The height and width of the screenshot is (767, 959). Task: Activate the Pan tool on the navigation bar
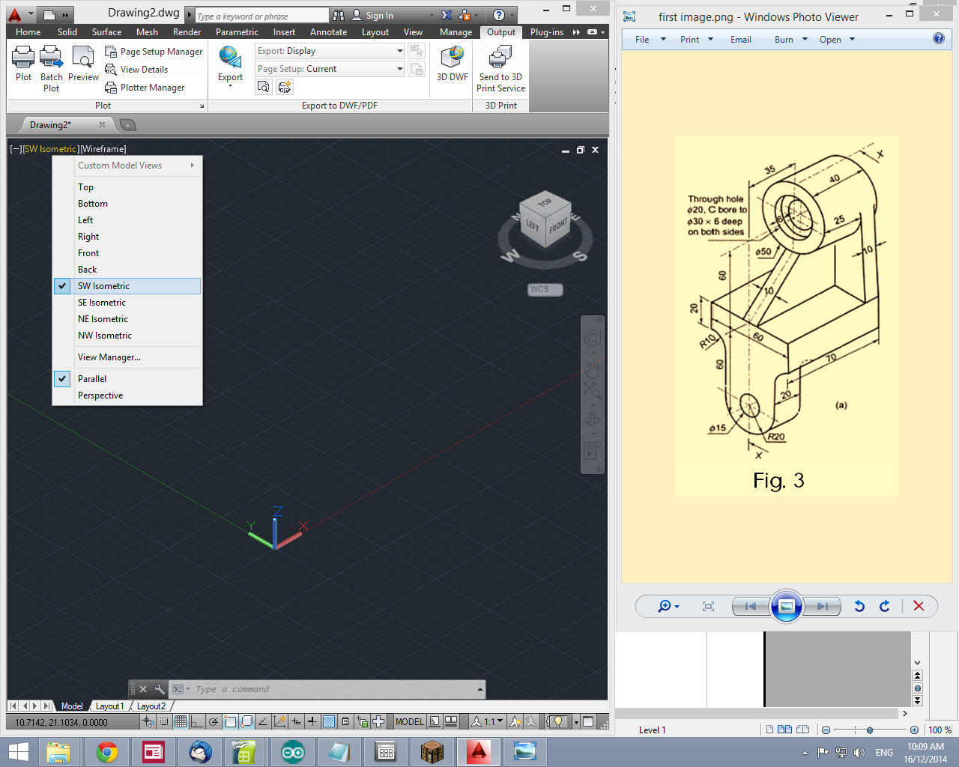pos(593,368)
